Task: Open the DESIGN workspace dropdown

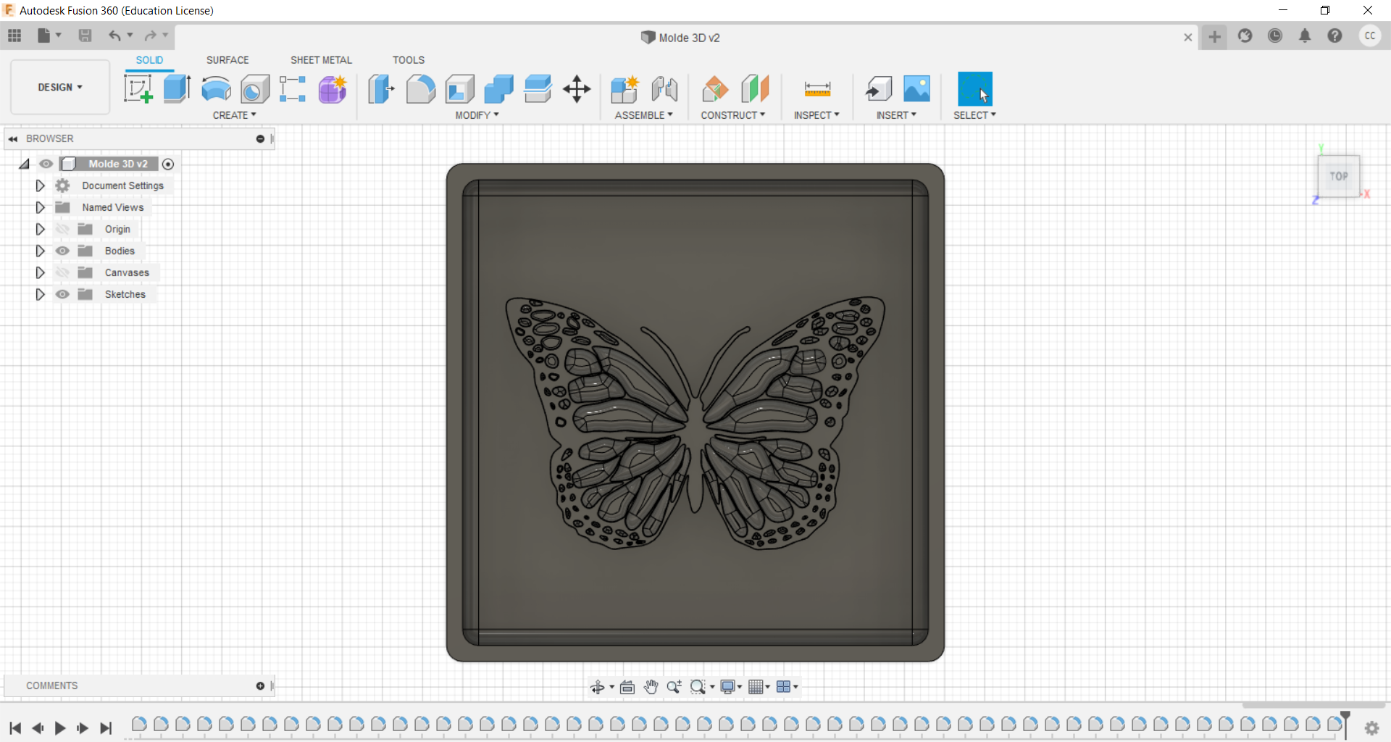Action: (60, 87)
